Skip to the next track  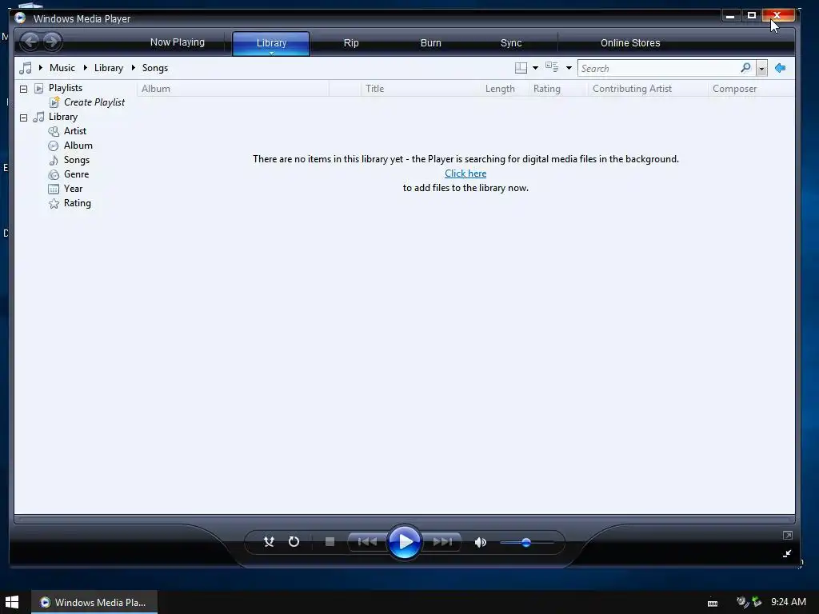click(x=442, y=542)
